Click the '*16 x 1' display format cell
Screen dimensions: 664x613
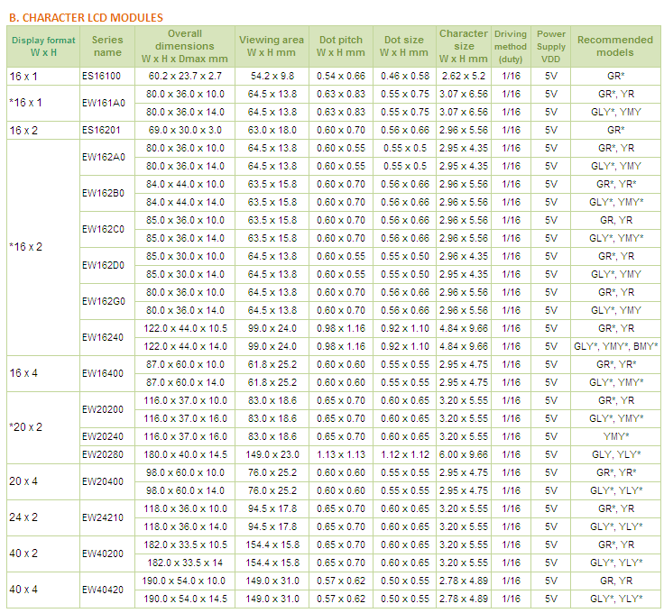(43, 104)
